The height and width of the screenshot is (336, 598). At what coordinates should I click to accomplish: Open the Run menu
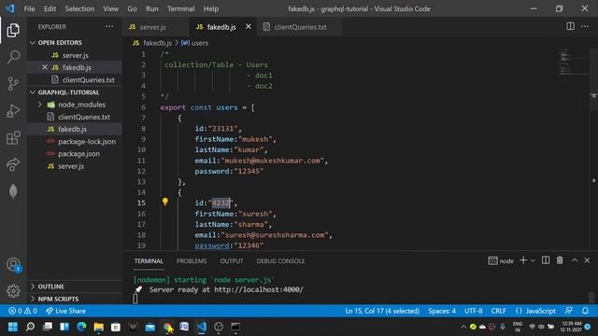151,8
